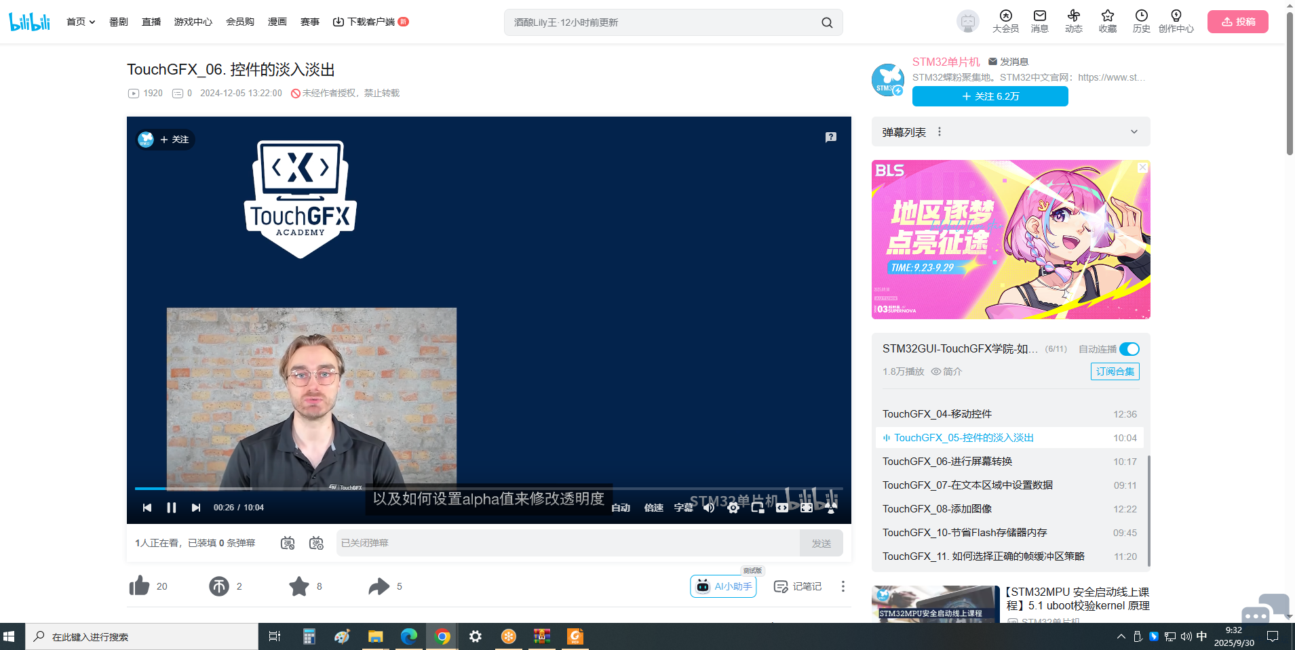1295x650 pixels.
Task: Open the history icon in header
Action: pyautogui.click(x=1141, y=21)
